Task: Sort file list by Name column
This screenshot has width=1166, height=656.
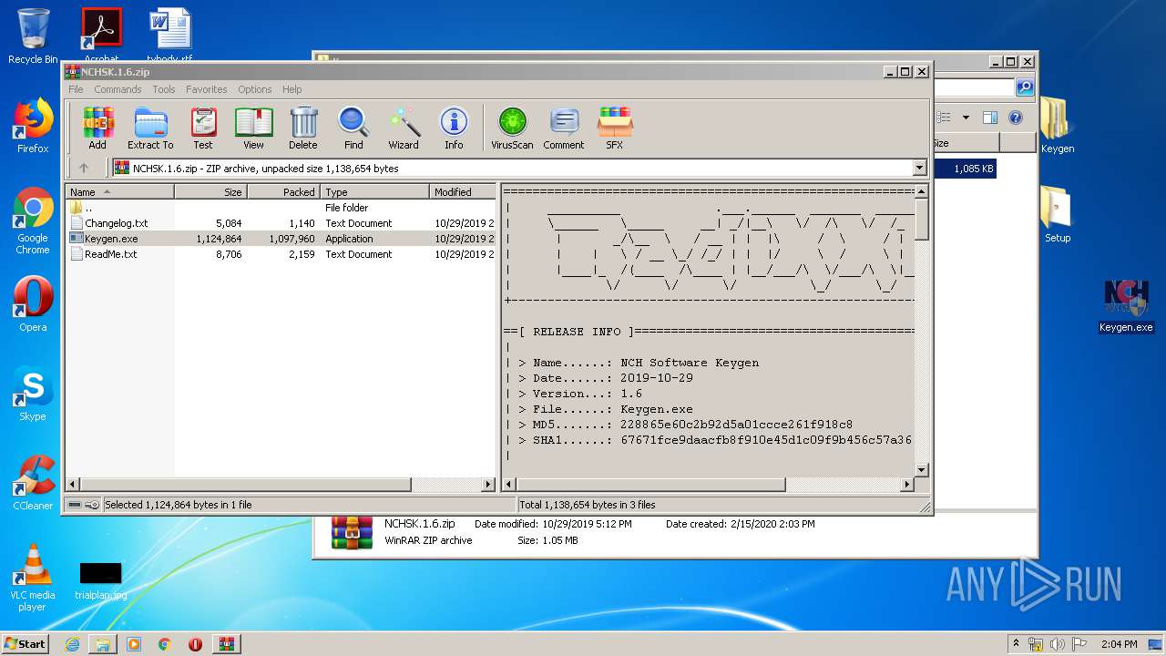Action: point(119,191)
